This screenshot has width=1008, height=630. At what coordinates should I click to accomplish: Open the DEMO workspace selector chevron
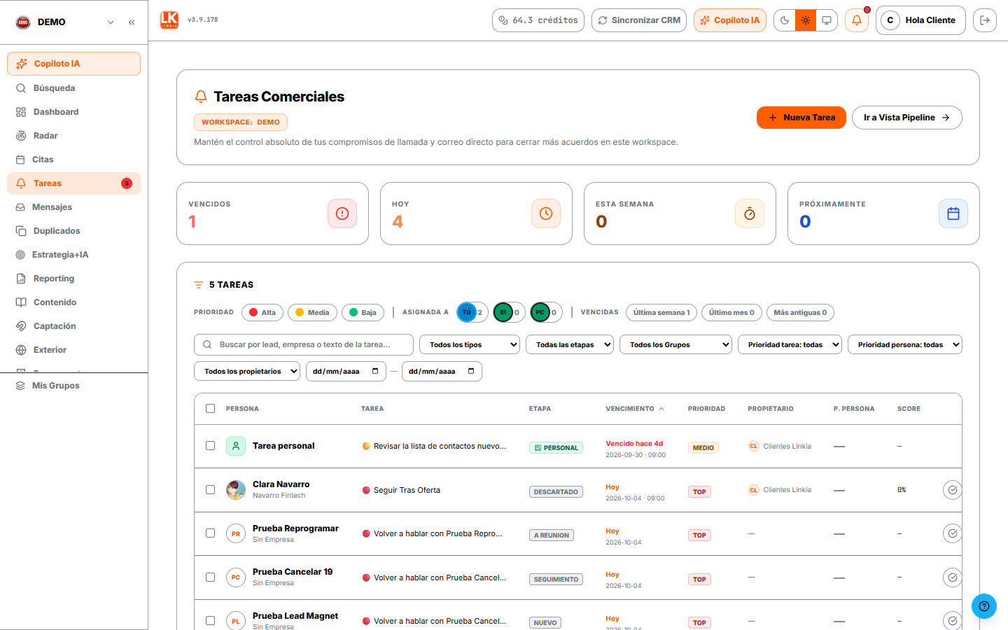coord(111,22)
